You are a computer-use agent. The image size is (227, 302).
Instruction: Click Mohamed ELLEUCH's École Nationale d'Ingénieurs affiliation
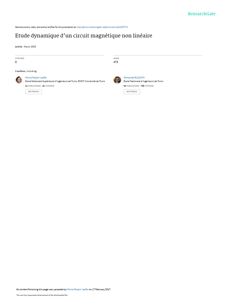pos(143,81)
